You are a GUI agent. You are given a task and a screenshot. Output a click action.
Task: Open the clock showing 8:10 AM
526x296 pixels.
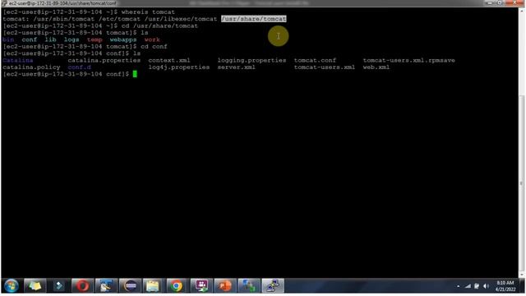[505, 286]
